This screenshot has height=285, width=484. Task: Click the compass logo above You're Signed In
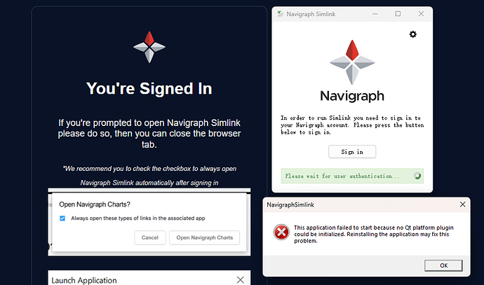pos(149,47)
